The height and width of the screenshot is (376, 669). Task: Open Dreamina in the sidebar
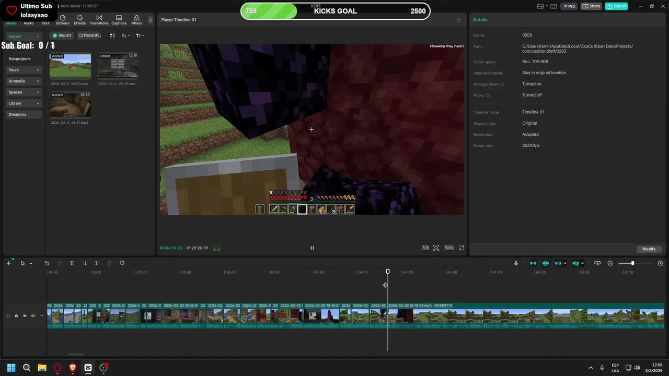click(24, 114)
